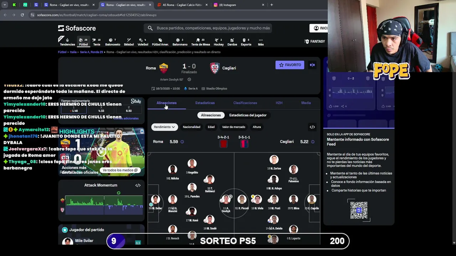
Task: Select the Hockey sport icon
Action: tap(219, 42)
